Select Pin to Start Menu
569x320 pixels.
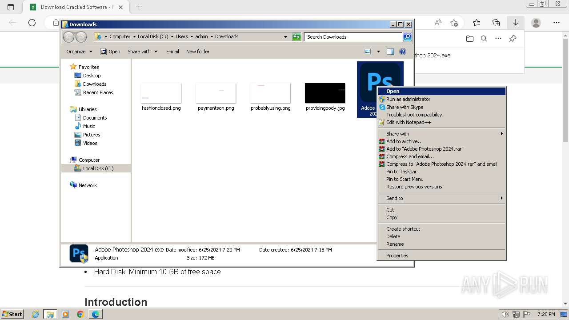pyautogui.click(x=441, y=179)
